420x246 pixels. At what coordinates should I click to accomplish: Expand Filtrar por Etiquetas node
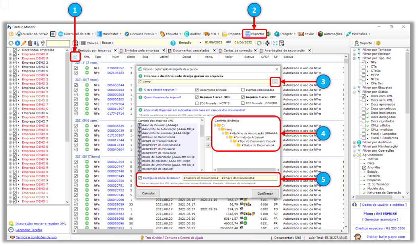point(355,88)
